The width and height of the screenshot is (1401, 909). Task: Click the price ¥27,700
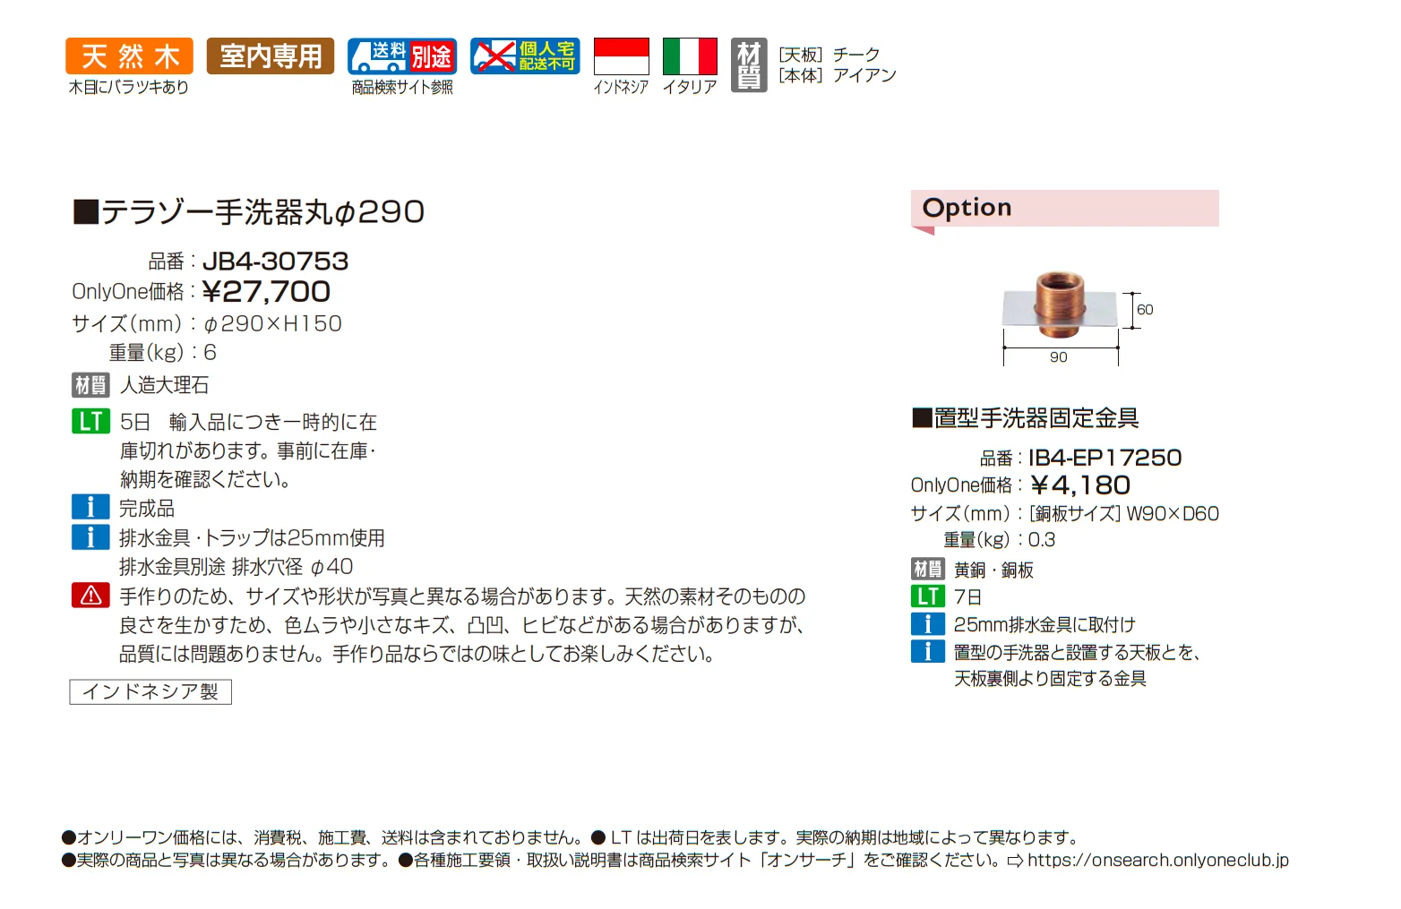(267, 291)
